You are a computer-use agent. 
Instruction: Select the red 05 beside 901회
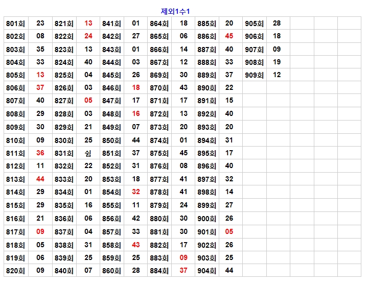click(x=229, y=231)
